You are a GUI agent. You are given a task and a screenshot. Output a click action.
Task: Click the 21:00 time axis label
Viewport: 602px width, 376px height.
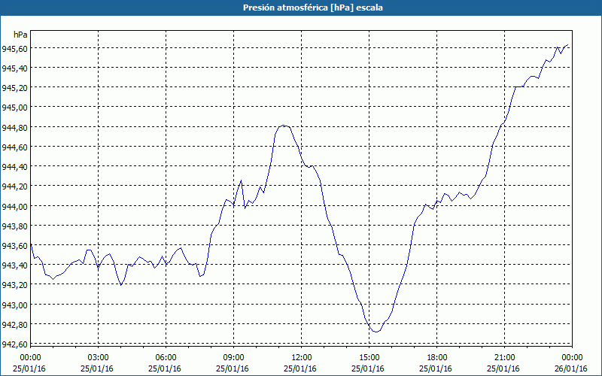point(504,358)
